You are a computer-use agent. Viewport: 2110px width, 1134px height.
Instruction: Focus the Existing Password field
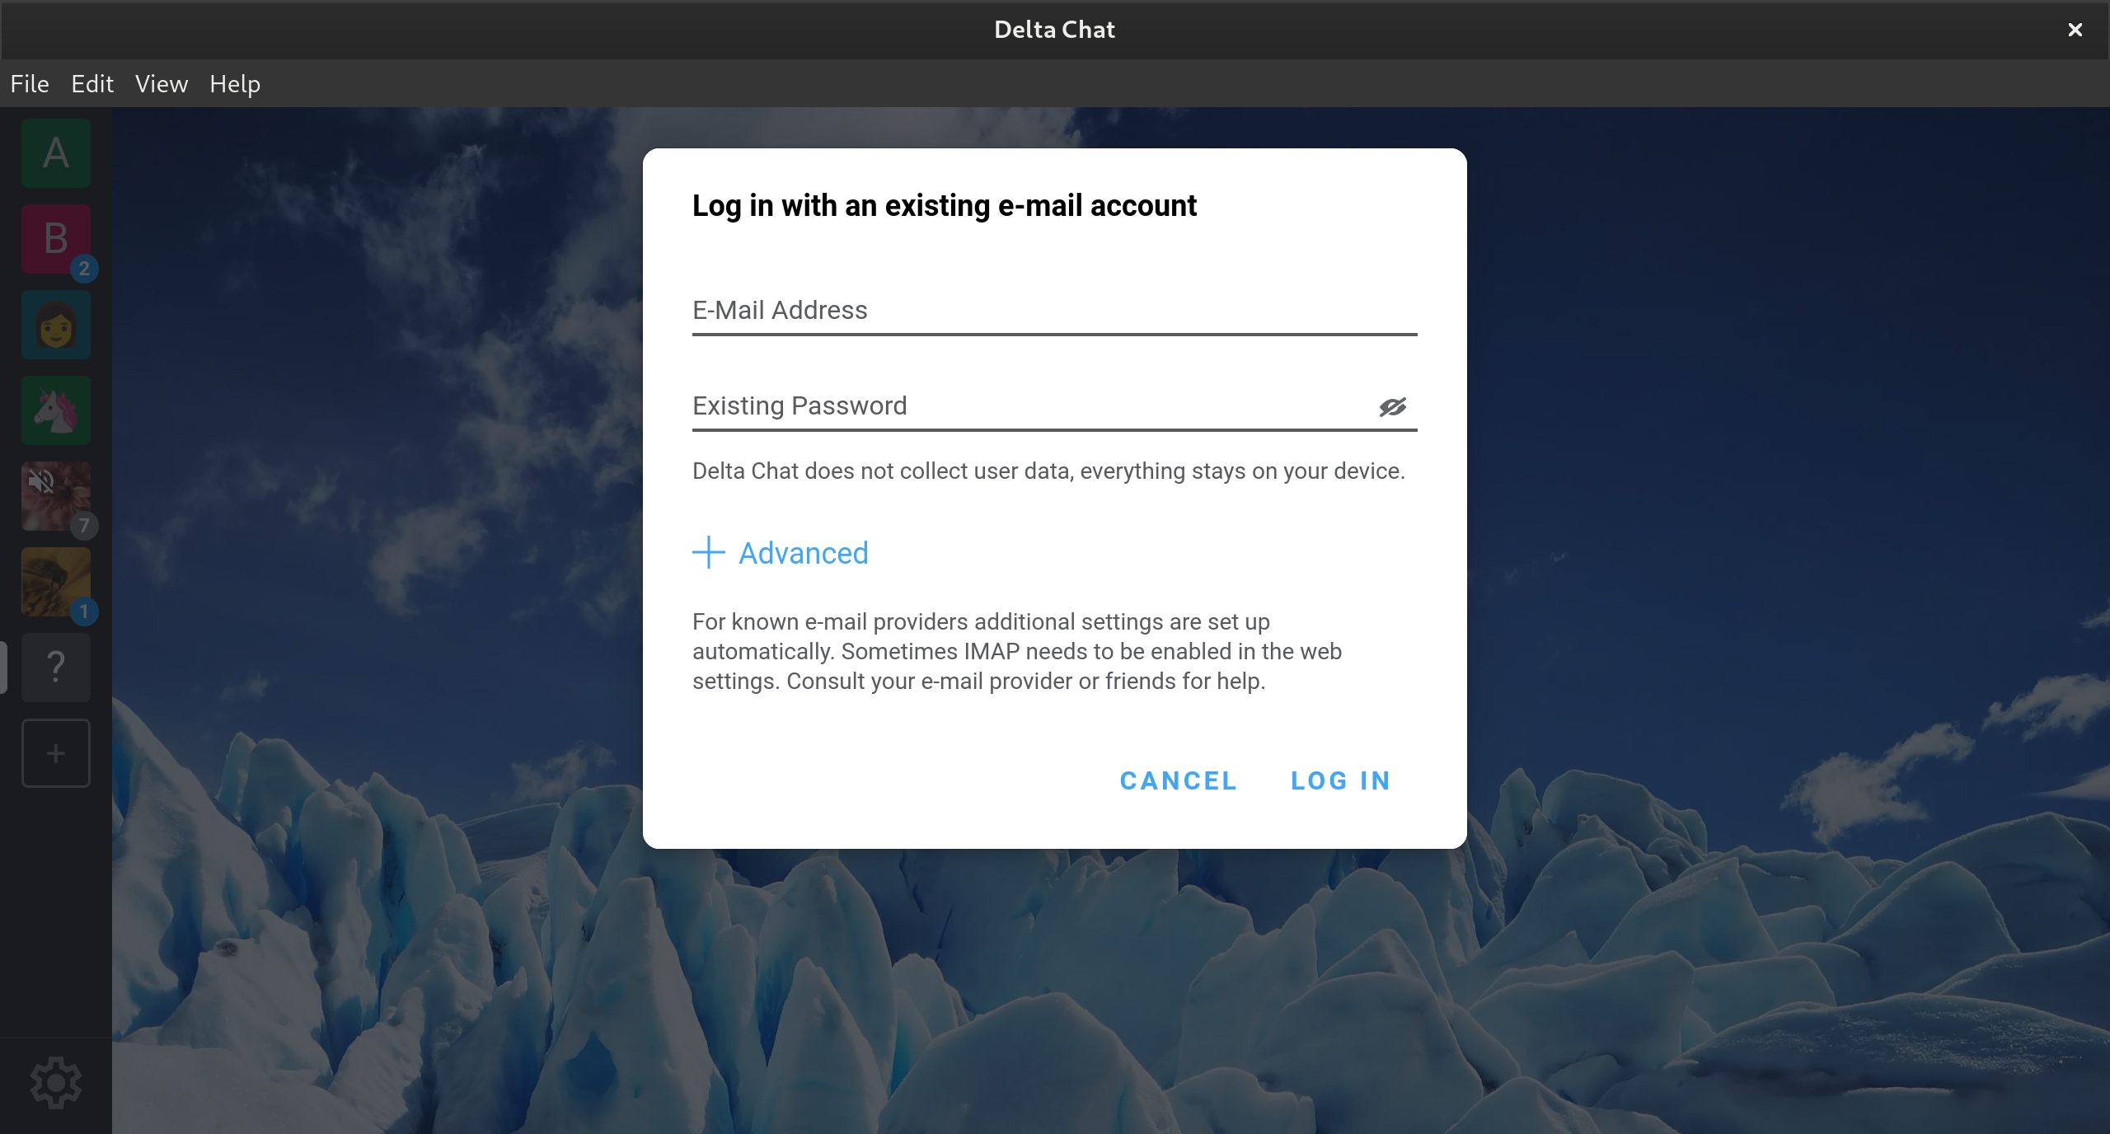[x=1030, y=406]
